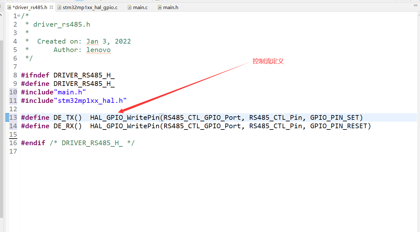Click RS485_CTL_Pin on the DE_RX line
This screenshot has height=232, width=420.
pos(276,126)
